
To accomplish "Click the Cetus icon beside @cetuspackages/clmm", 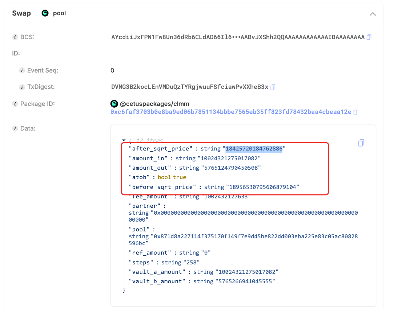I will (x=114, y=104).
